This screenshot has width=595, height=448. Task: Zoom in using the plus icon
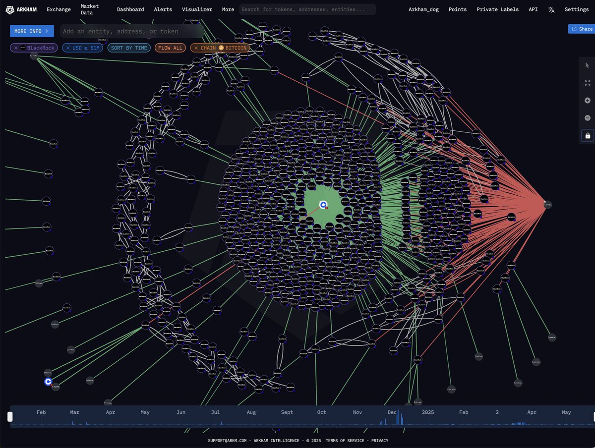point(587,100)
